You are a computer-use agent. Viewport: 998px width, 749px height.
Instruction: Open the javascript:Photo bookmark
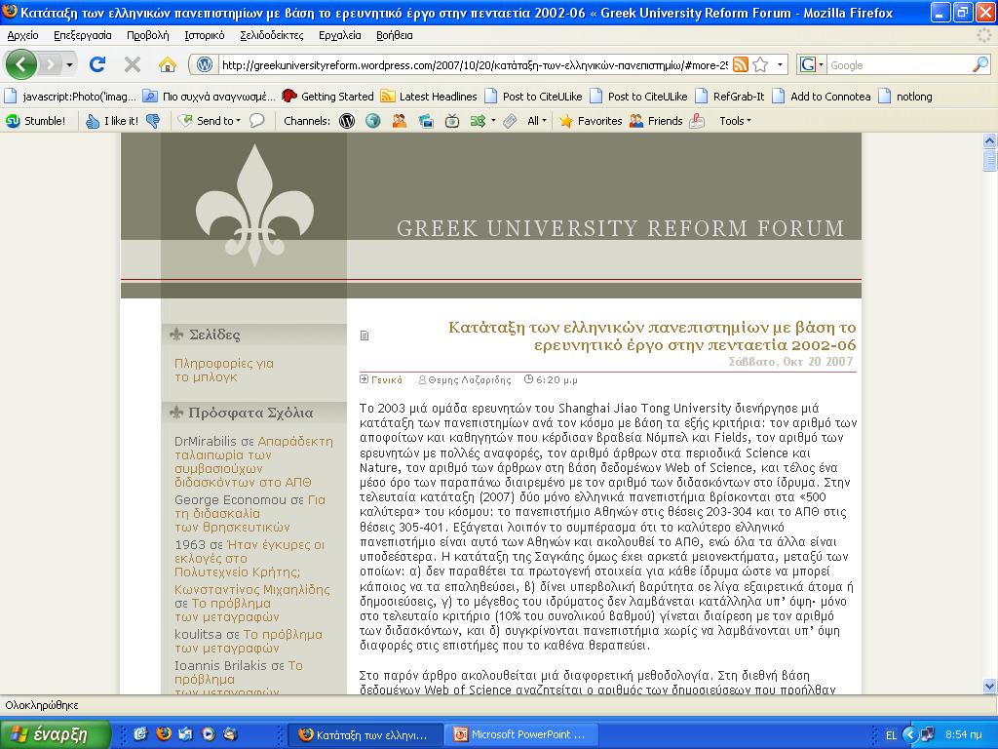pos(70,97)
